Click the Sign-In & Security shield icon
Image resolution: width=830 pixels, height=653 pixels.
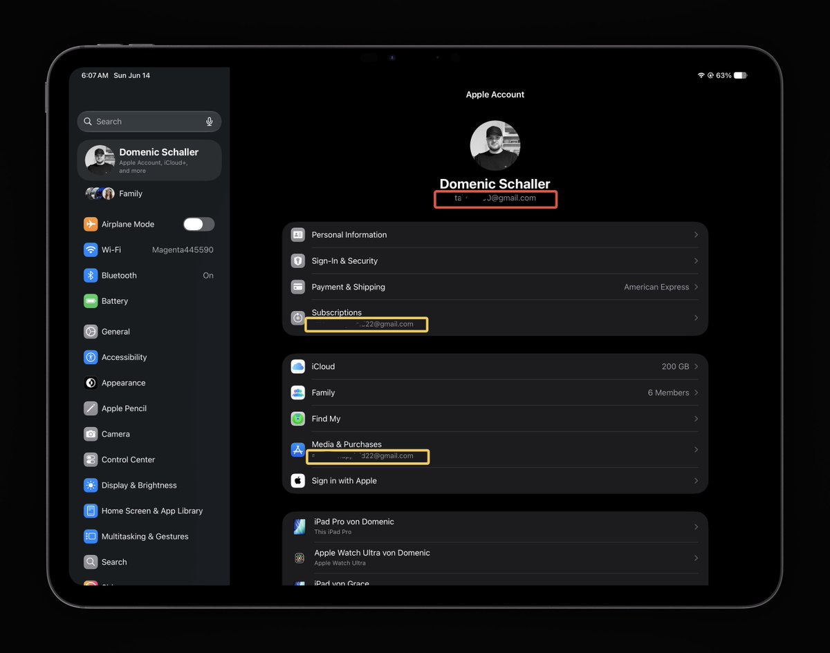tap(298, 261)
